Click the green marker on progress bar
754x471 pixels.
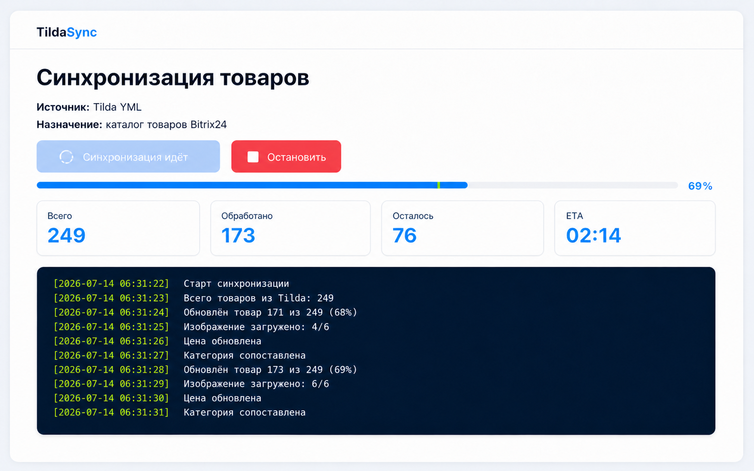coord(438,185)
